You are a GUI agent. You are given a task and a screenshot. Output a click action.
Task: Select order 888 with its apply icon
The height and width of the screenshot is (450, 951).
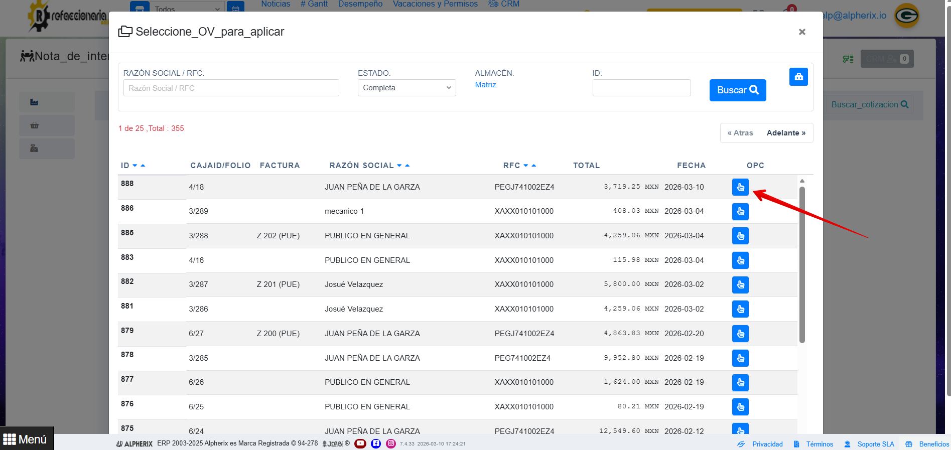point(740,187)
